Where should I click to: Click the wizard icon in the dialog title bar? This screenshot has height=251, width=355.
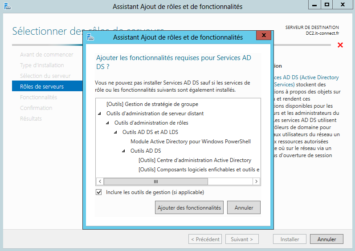90,37
